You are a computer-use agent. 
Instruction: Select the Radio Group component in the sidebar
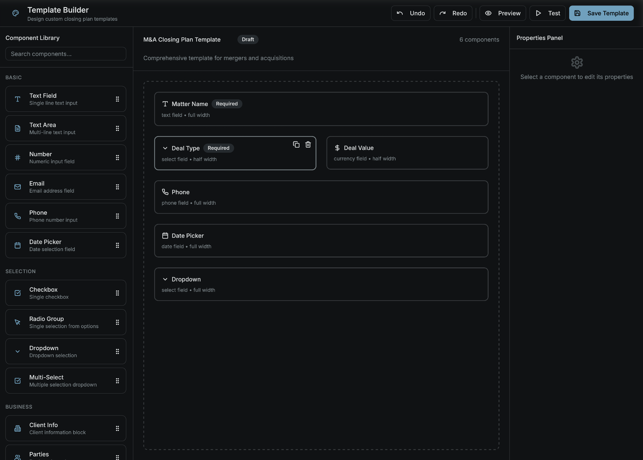pos(66,322)
